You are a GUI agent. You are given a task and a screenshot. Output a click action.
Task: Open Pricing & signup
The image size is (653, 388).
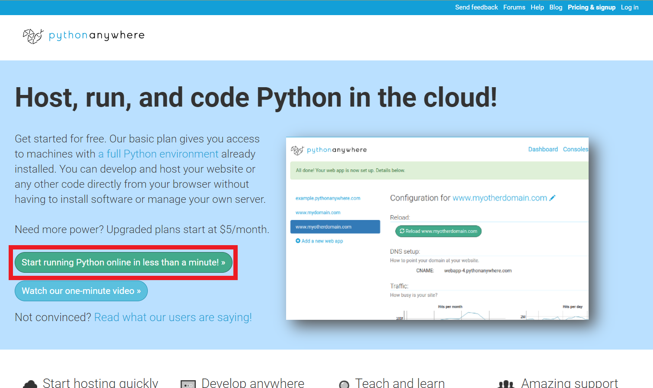pos(591,7)
